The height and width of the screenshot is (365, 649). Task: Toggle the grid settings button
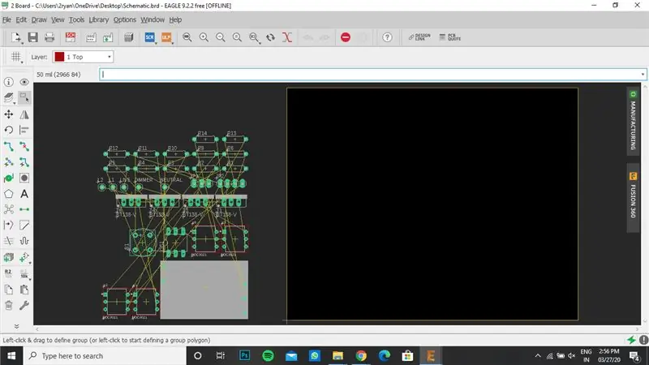click(15, 57)
